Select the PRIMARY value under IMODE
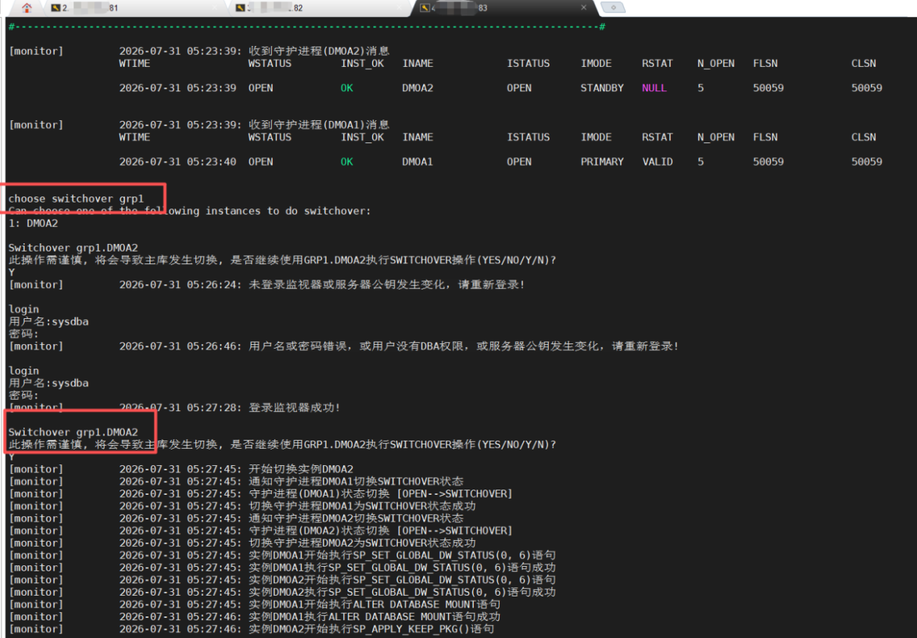This screenshot has width=917, height=638. click(x=602, y=162)
